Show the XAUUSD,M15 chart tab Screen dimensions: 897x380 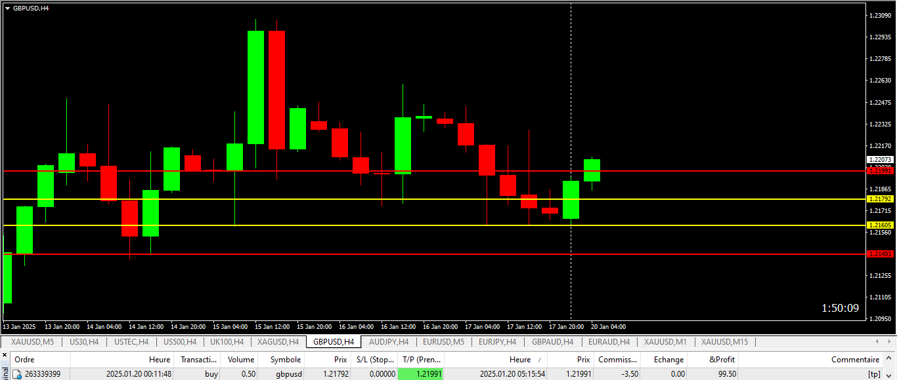click(724, 342)
